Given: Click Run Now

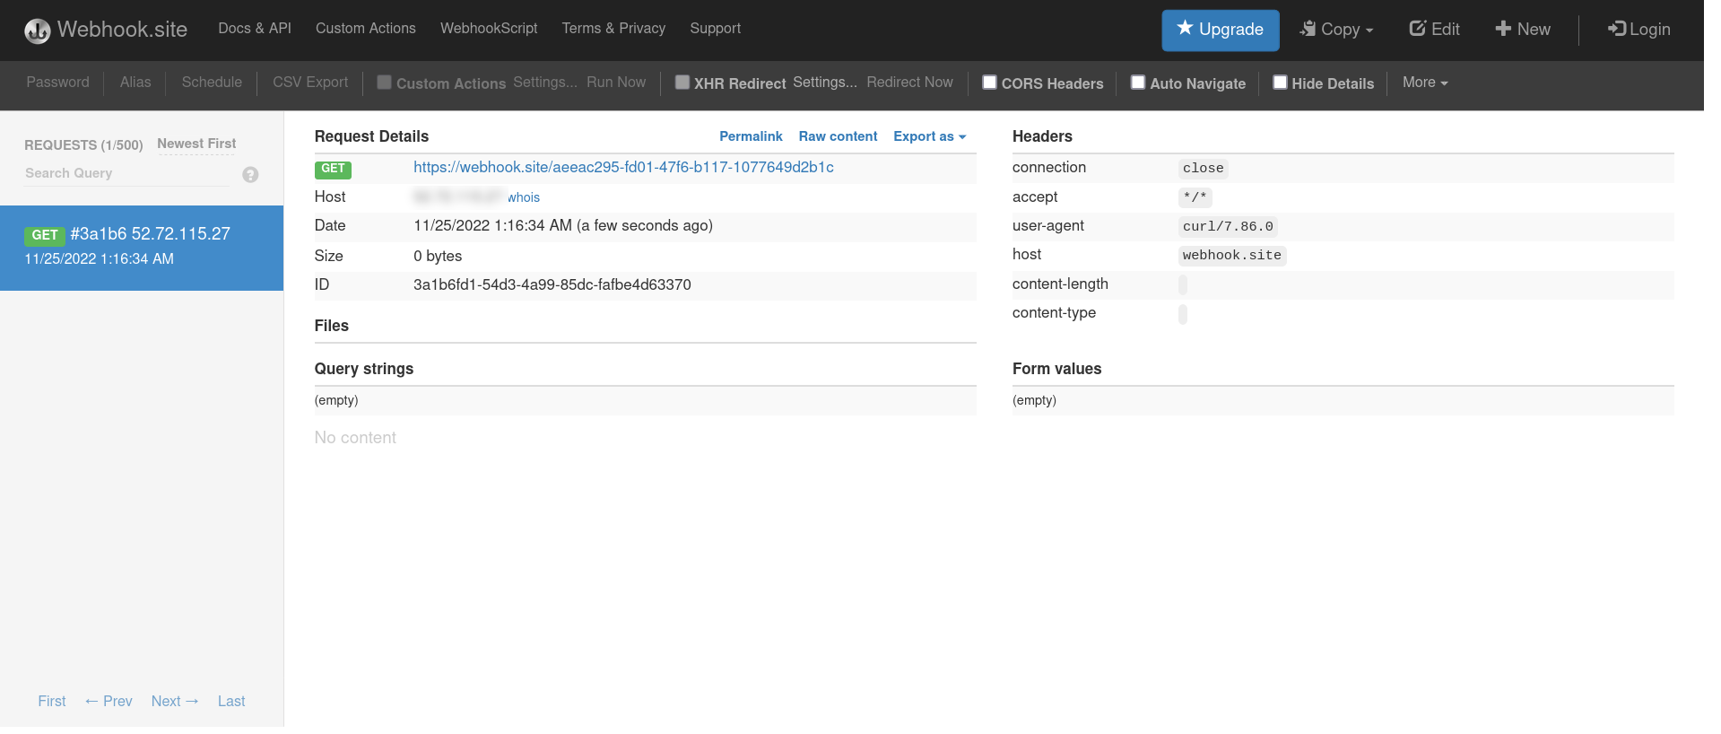Looking at the screenshot, I should coord(616,83).
